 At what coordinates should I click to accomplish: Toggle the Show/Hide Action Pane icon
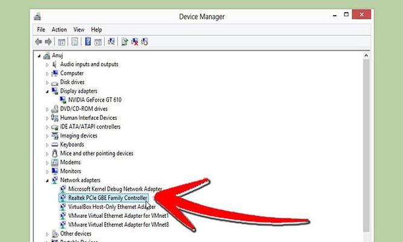pos(98,42)
